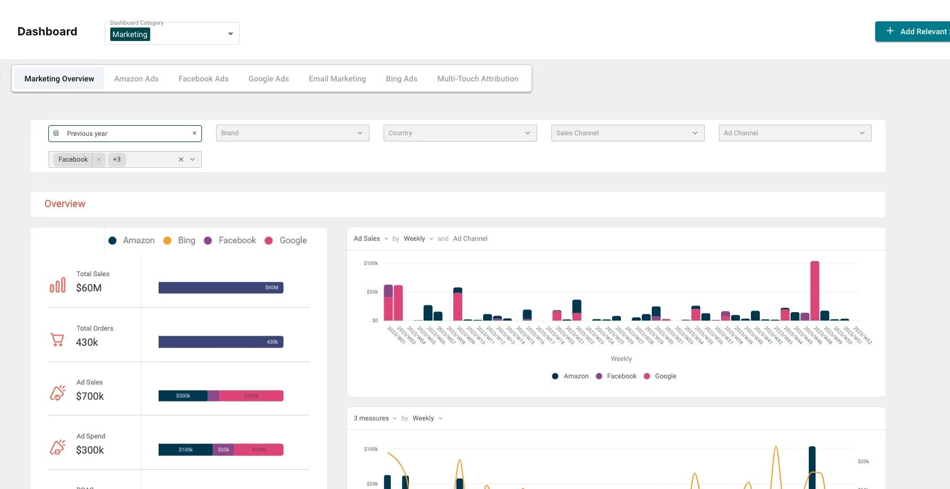Switch to the Facebook Ads tab
950x489 pixels.
(x=204, y=79)
